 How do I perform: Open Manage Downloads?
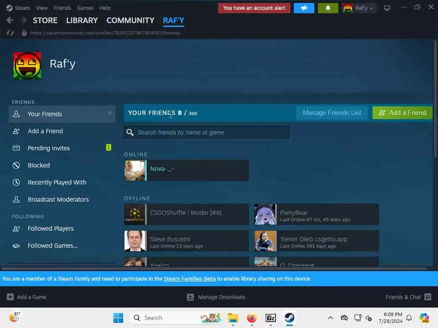216,297
